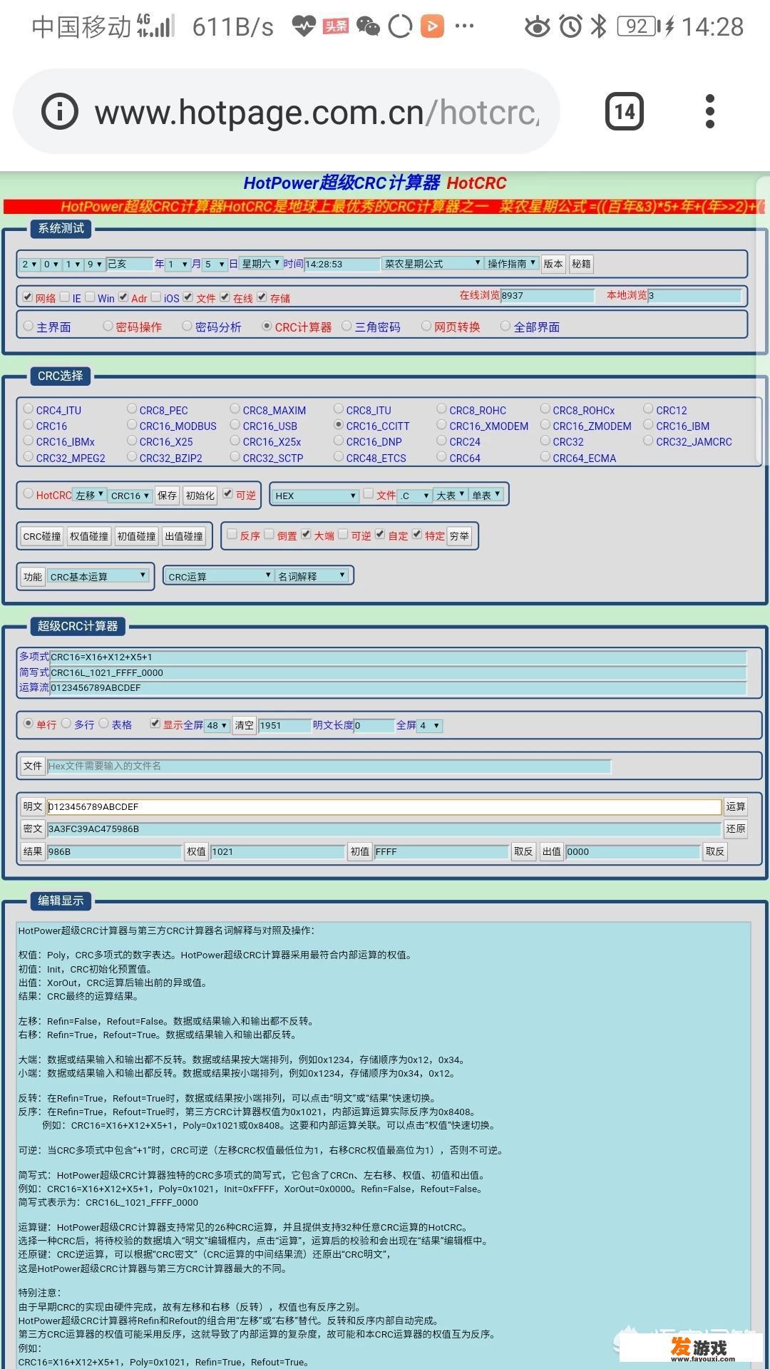Click the 还原 button beside 密文
Screen dimensions: 770x1369
tap(736, 829)
